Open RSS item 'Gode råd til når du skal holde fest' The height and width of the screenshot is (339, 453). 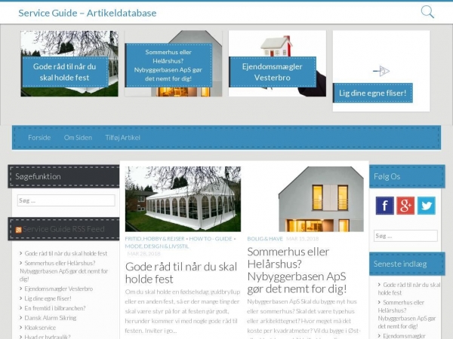coord(66,253)
